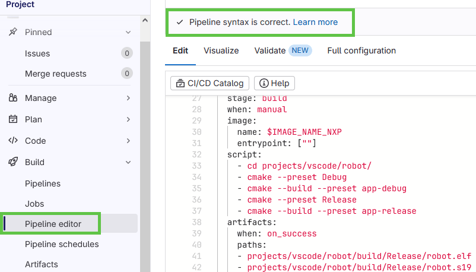This screenshot has height=272, width=476.
Task: Follow the Learn more link
Action: point(315,22)
